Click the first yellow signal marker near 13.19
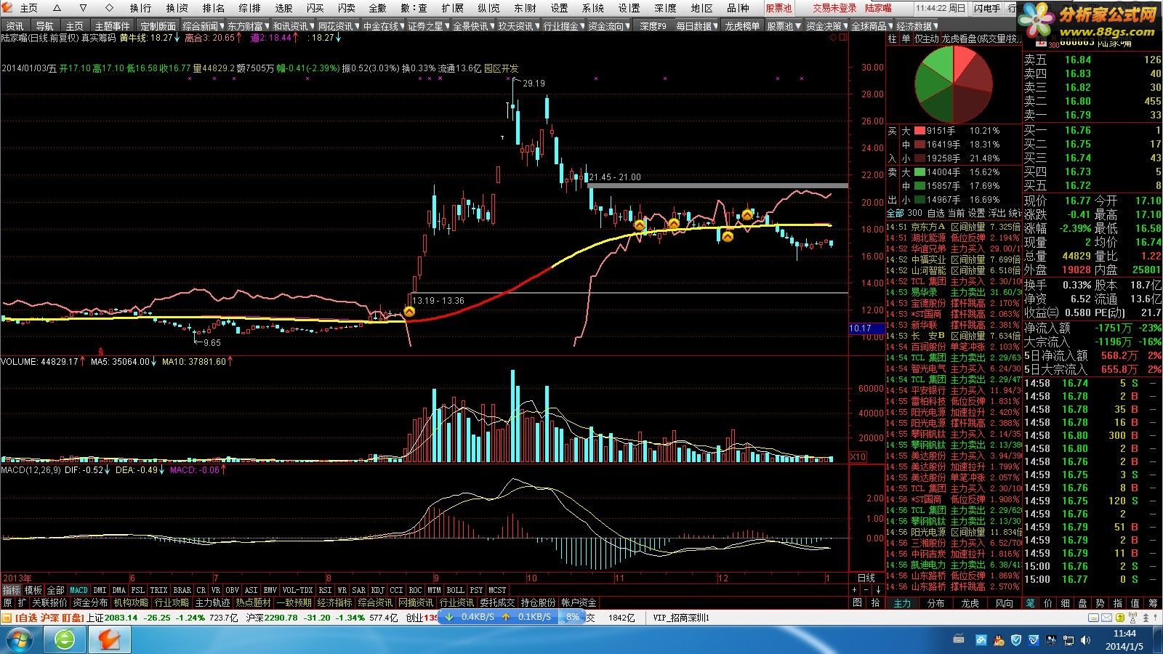 409,312
